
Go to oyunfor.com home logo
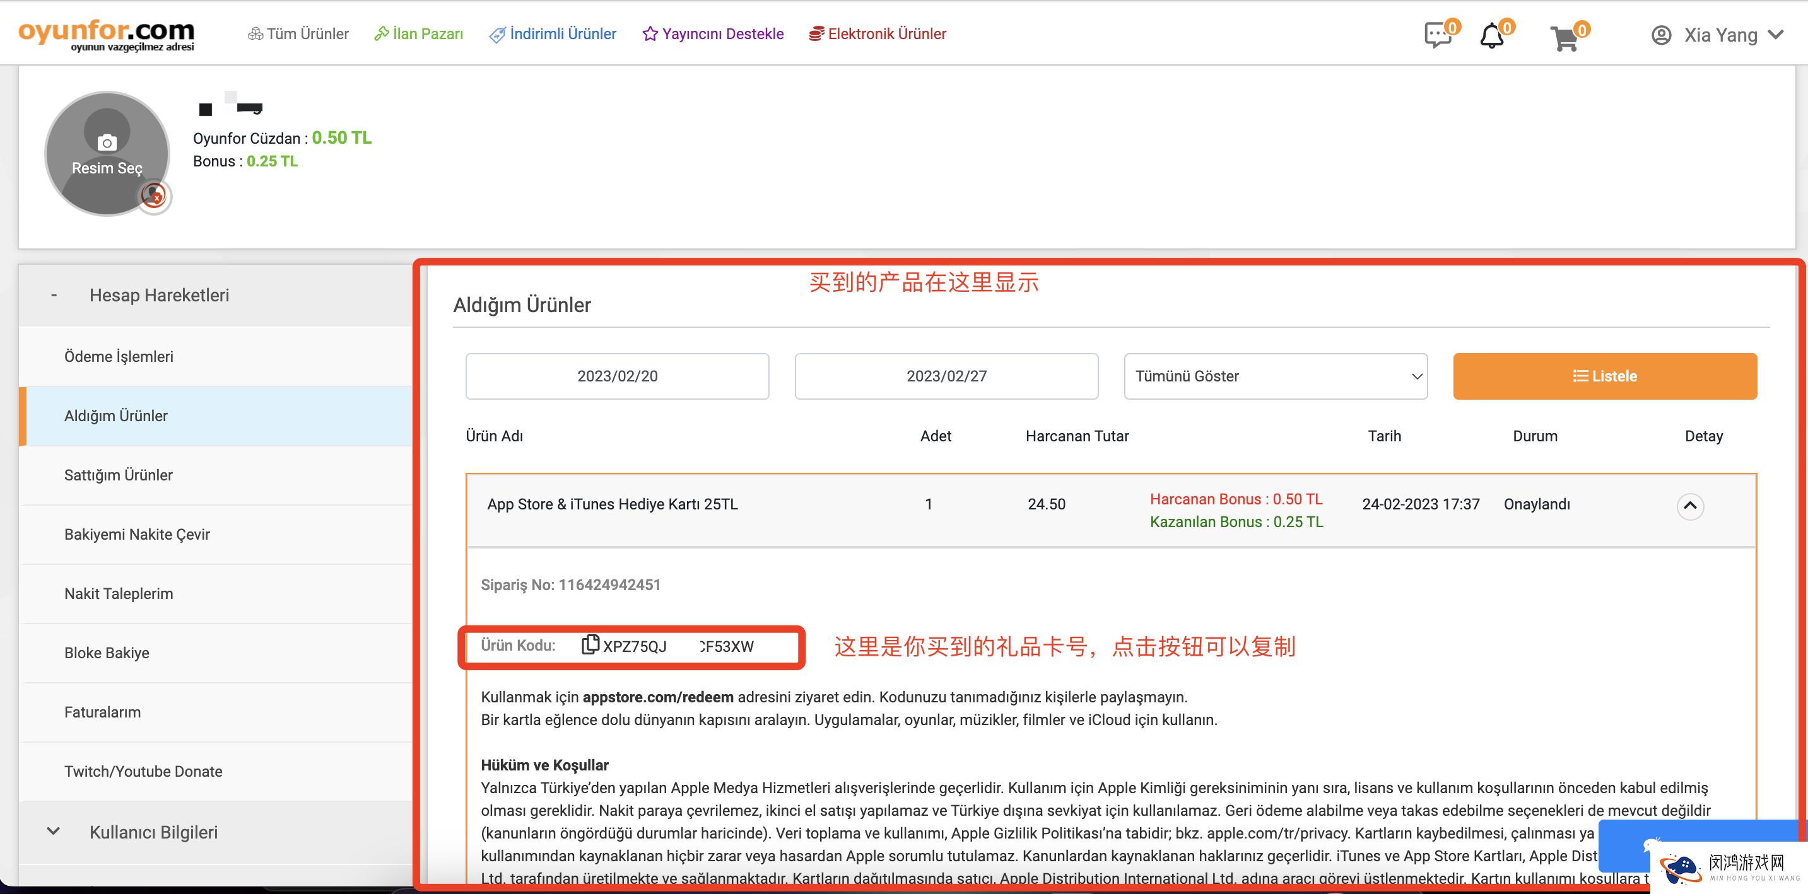(x=107, y=34)
